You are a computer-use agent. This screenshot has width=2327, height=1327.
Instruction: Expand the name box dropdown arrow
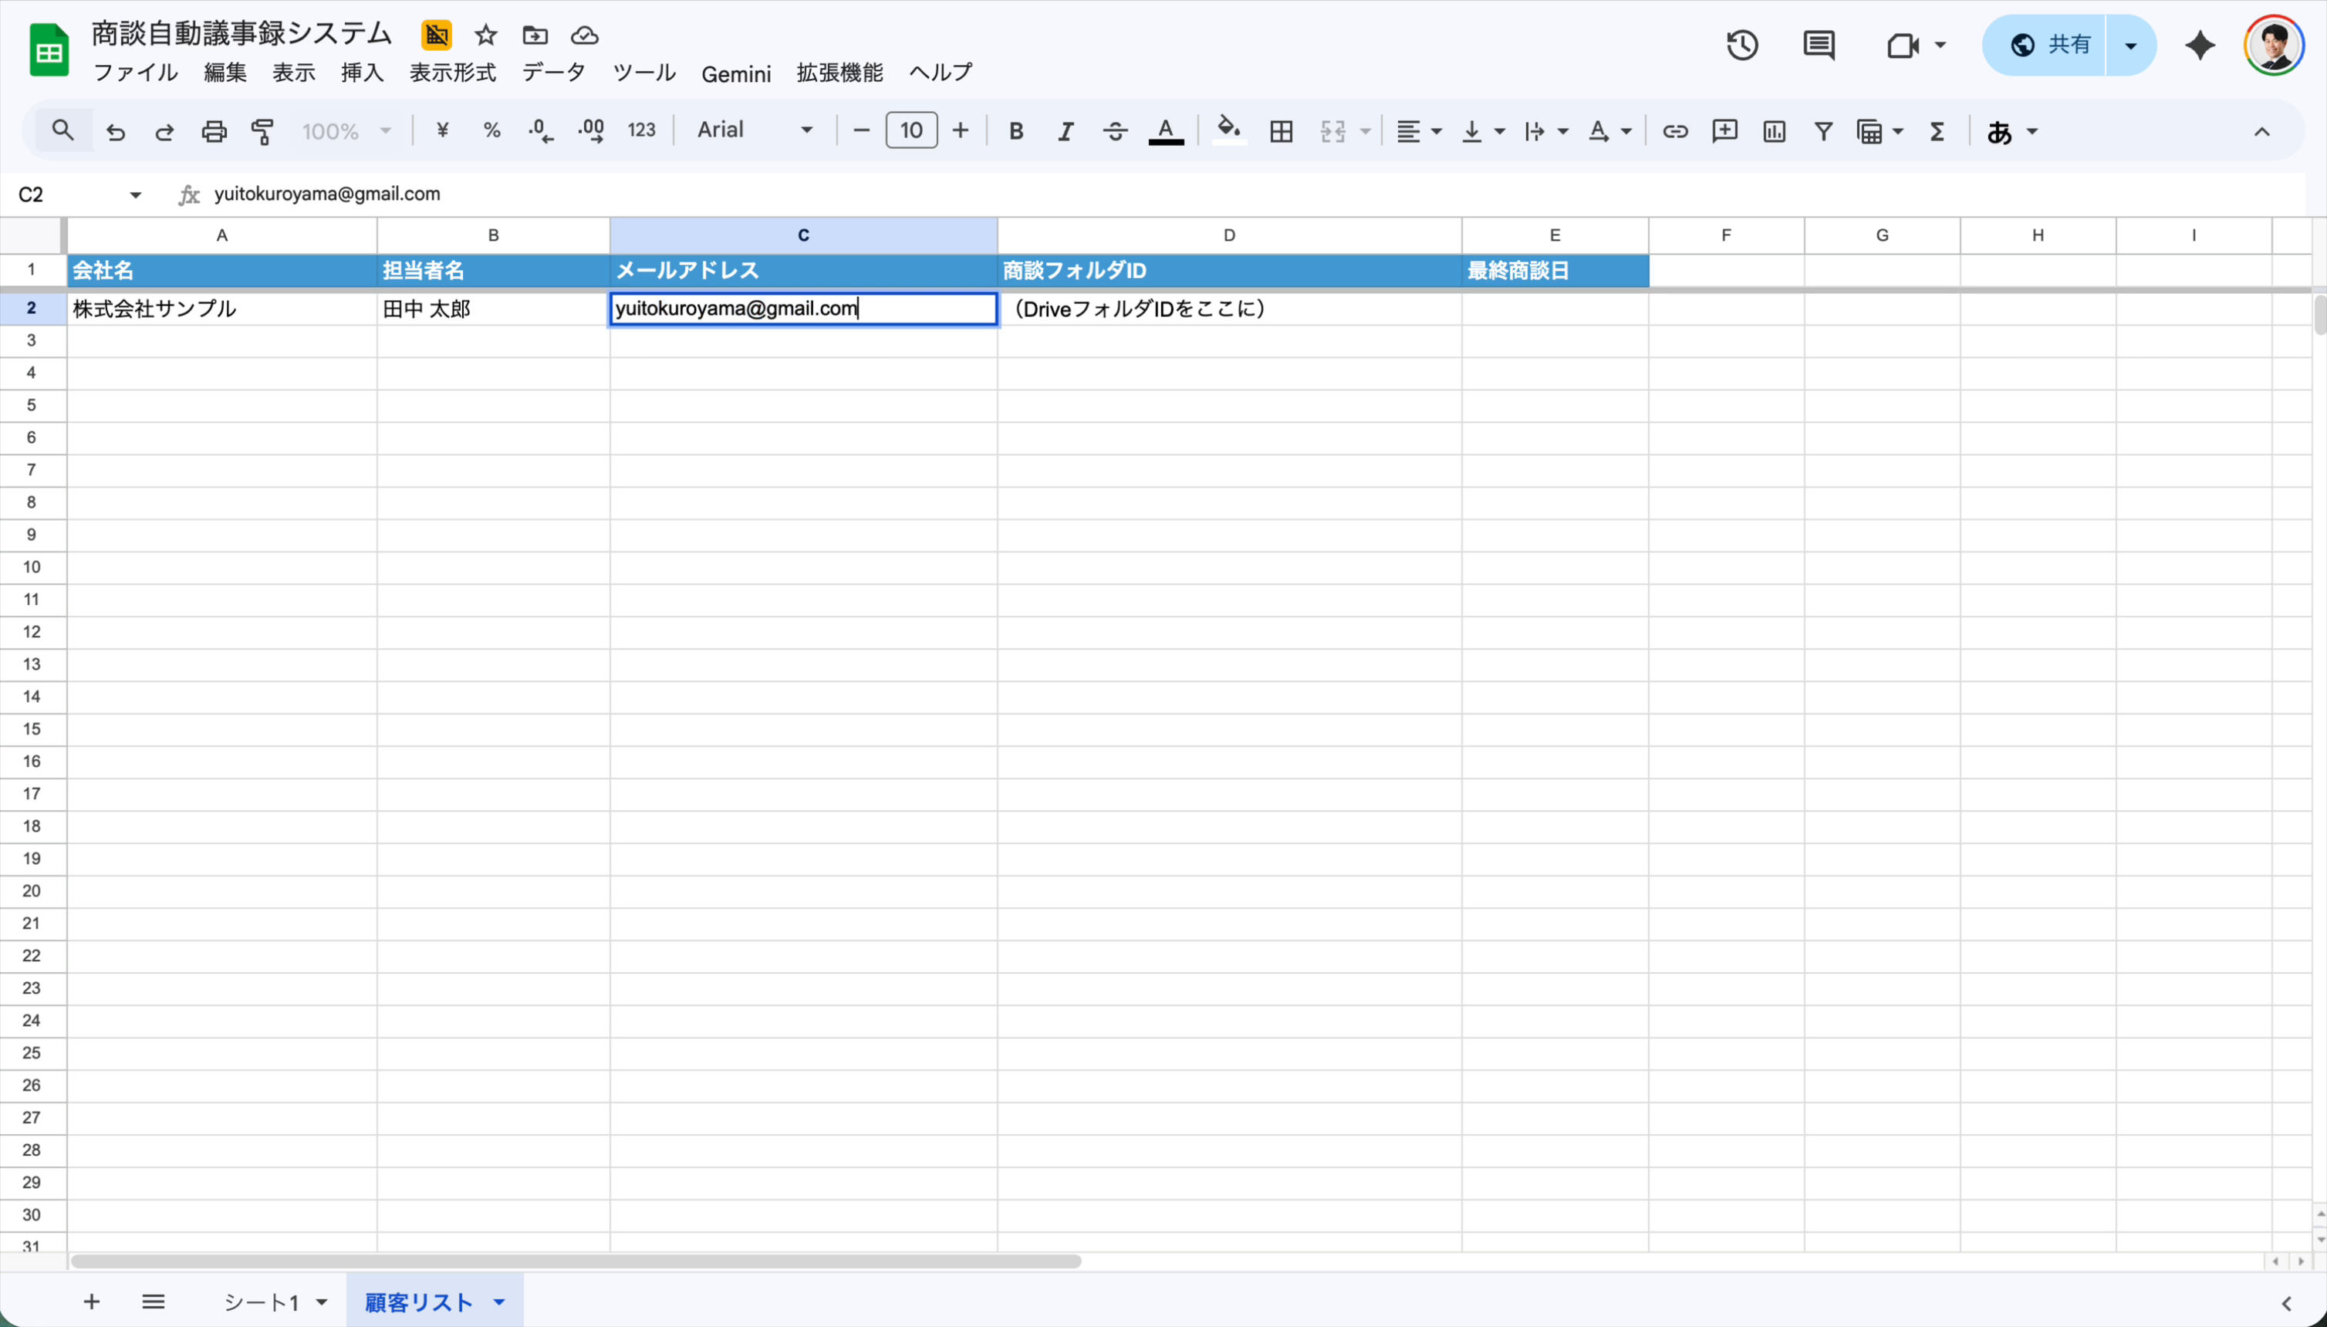click(135, 194)
